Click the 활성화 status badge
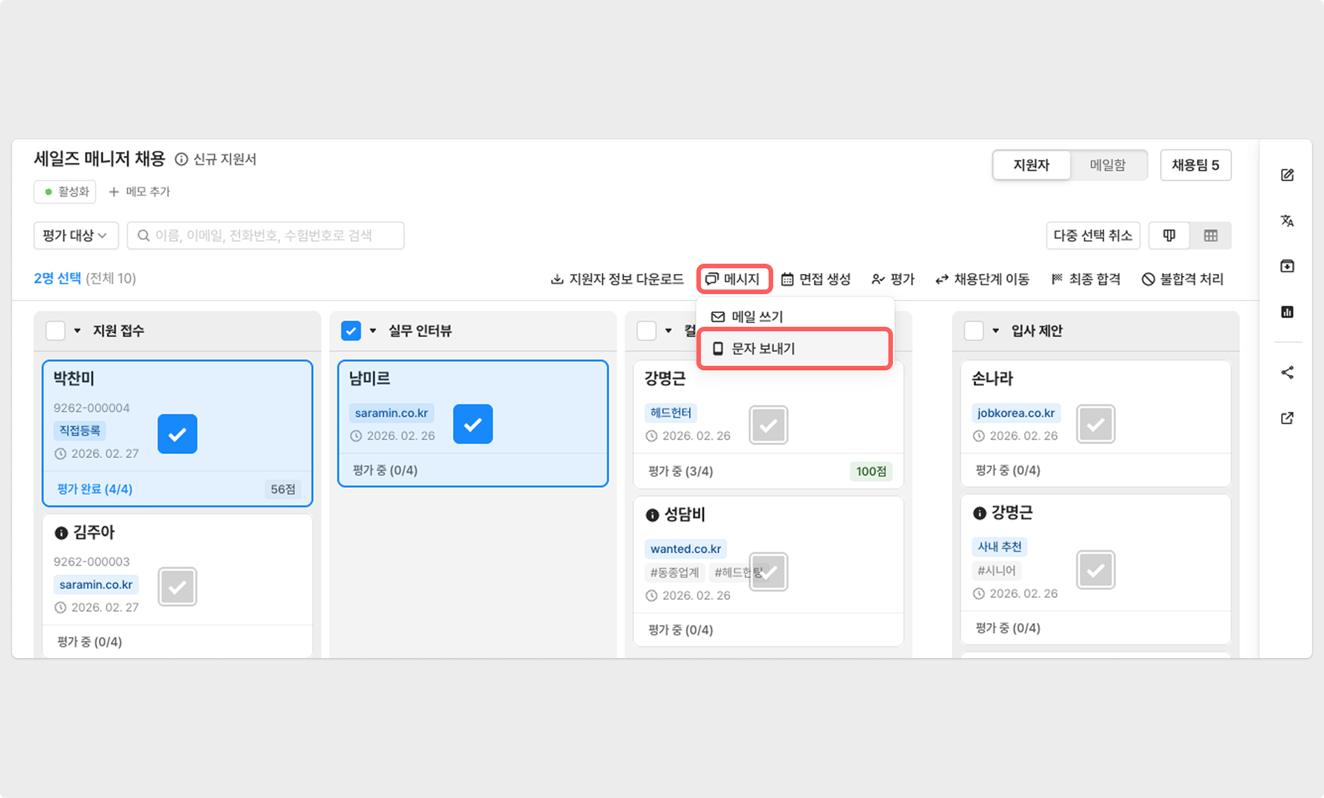The width and height of the screenshot is (1324, 798). point(65,191)
